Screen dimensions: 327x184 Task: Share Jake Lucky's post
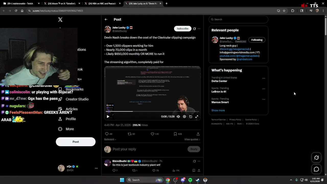pyautogui.click(x=198, y=134)
